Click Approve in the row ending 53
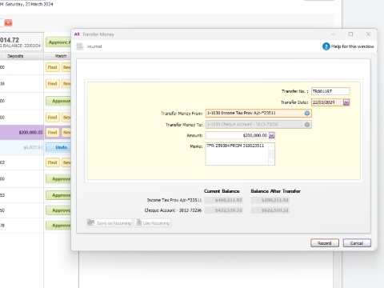This screenshot has height=288, width=384. tap(58, 195)
